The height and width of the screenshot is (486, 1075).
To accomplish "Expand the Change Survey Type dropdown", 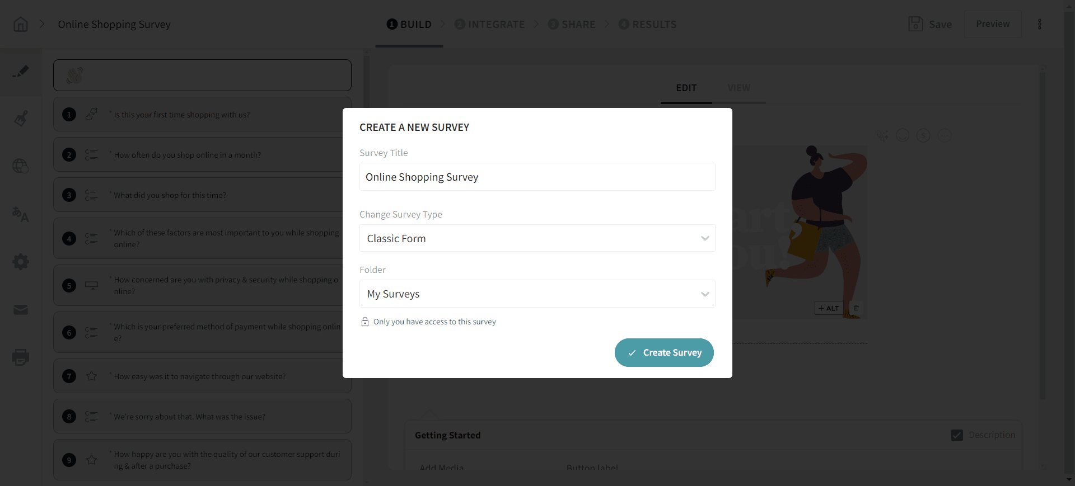I will tap(537, 238).
